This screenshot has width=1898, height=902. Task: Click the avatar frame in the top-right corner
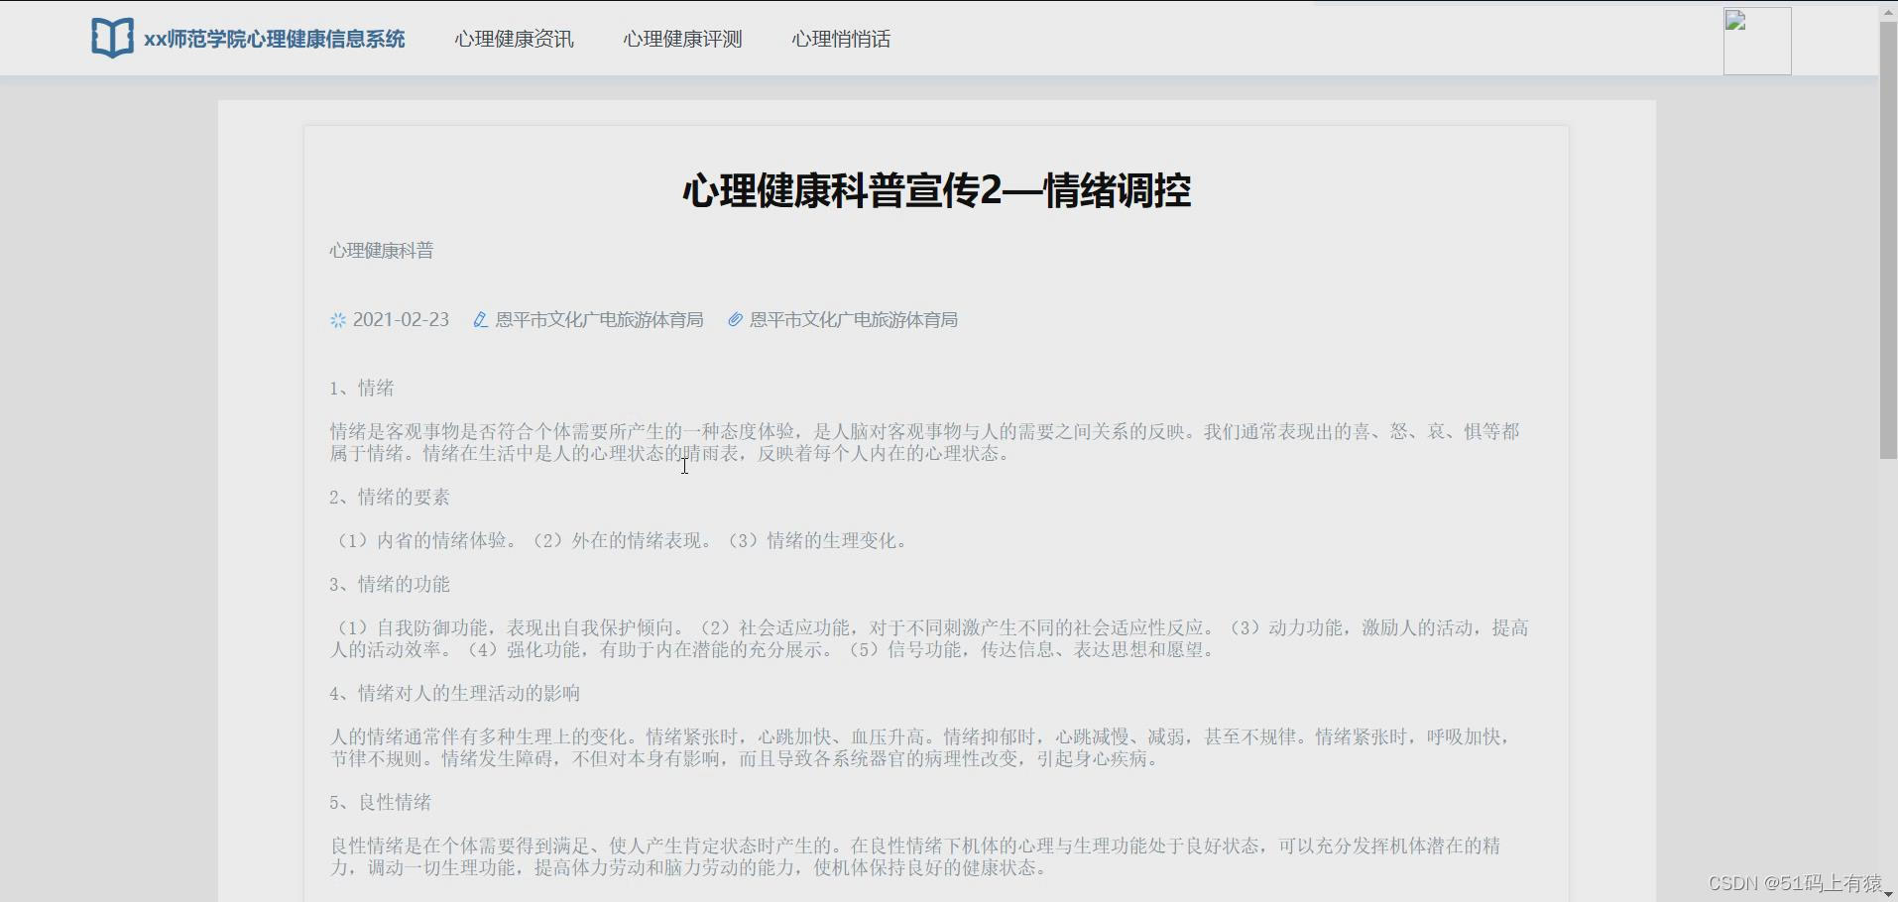coord(1756,41)
